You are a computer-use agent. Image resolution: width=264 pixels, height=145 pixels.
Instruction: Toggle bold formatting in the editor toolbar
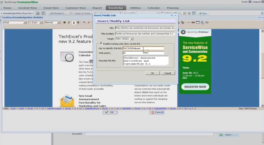pos(64,22)
